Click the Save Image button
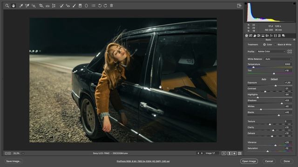 pyautogui.click(x=14, y=161)
